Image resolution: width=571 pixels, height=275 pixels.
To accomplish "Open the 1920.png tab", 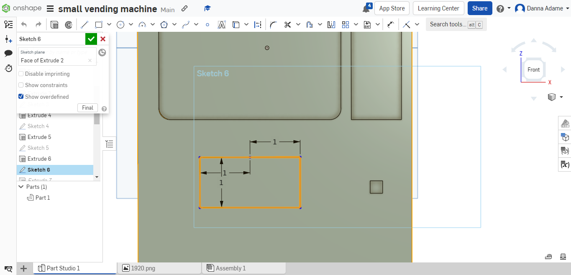I will pyautogui.click(x=159, y=268).
